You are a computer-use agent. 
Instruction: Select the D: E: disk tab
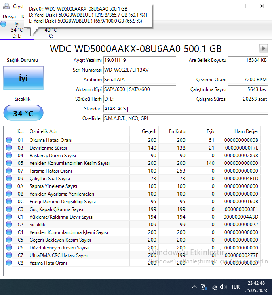pos(17,30)
